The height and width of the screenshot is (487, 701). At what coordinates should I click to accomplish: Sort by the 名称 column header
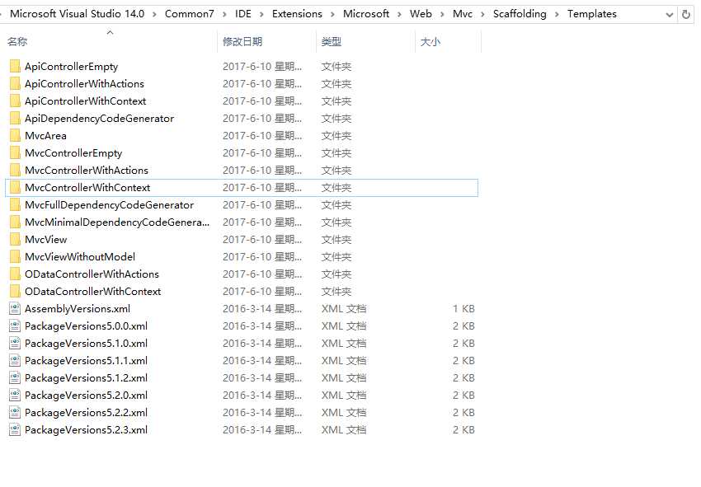(17, 42)
